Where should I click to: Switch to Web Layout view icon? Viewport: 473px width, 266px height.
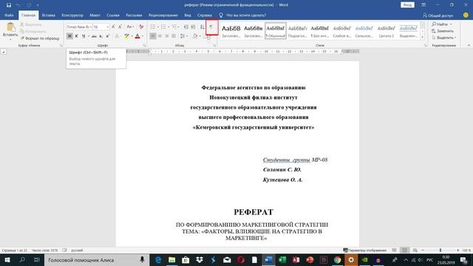[x=415, y=250]
